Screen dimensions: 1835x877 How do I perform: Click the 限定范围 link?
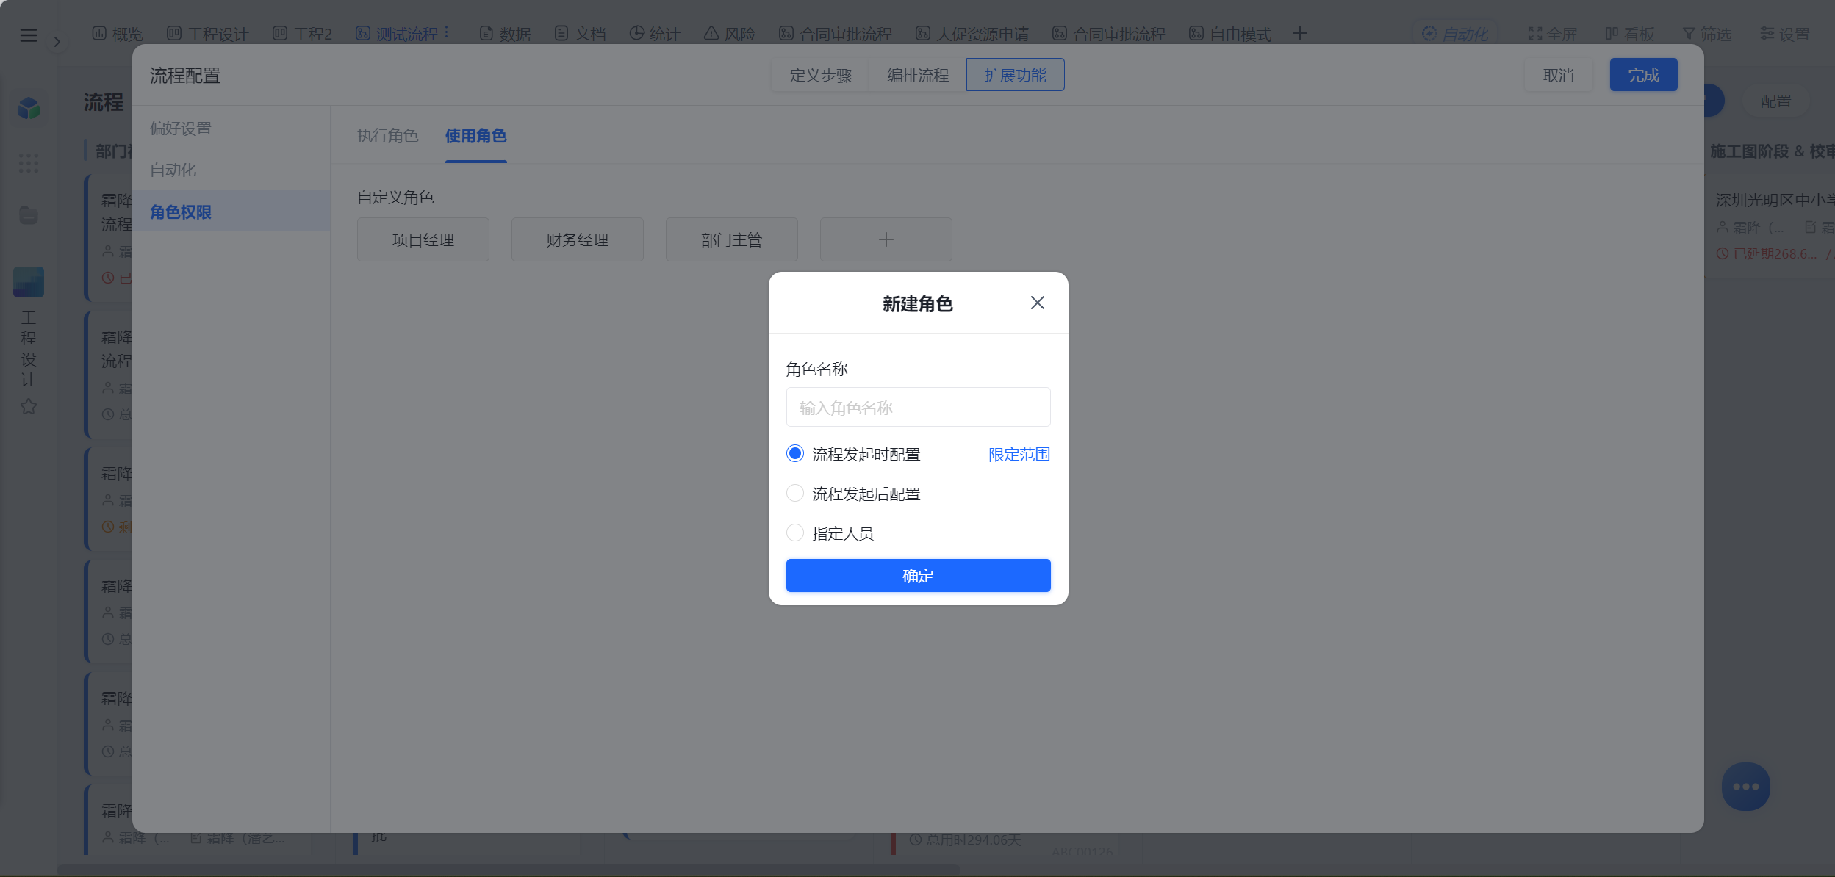point(1019,455)
